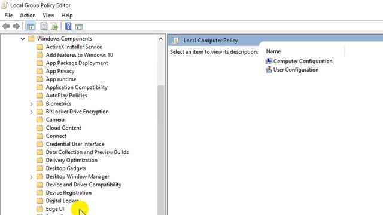Click the User Configuration icon
This screenshot has height=215, width=383.
(269, 70)
